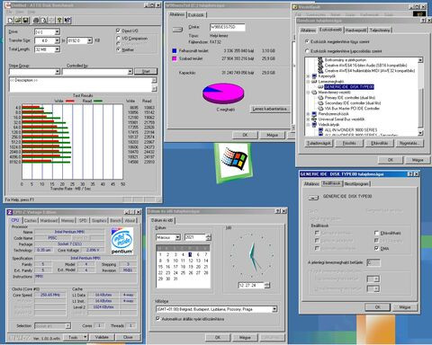
Task: Click the Creative AWE64 16-bit Audio device icon
Action: (320, 66)
